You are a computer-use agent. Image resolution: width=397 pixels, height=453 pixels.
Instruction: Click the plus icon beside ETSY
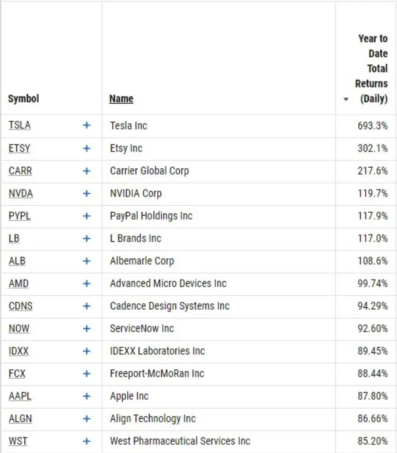(x=86, y=148)
